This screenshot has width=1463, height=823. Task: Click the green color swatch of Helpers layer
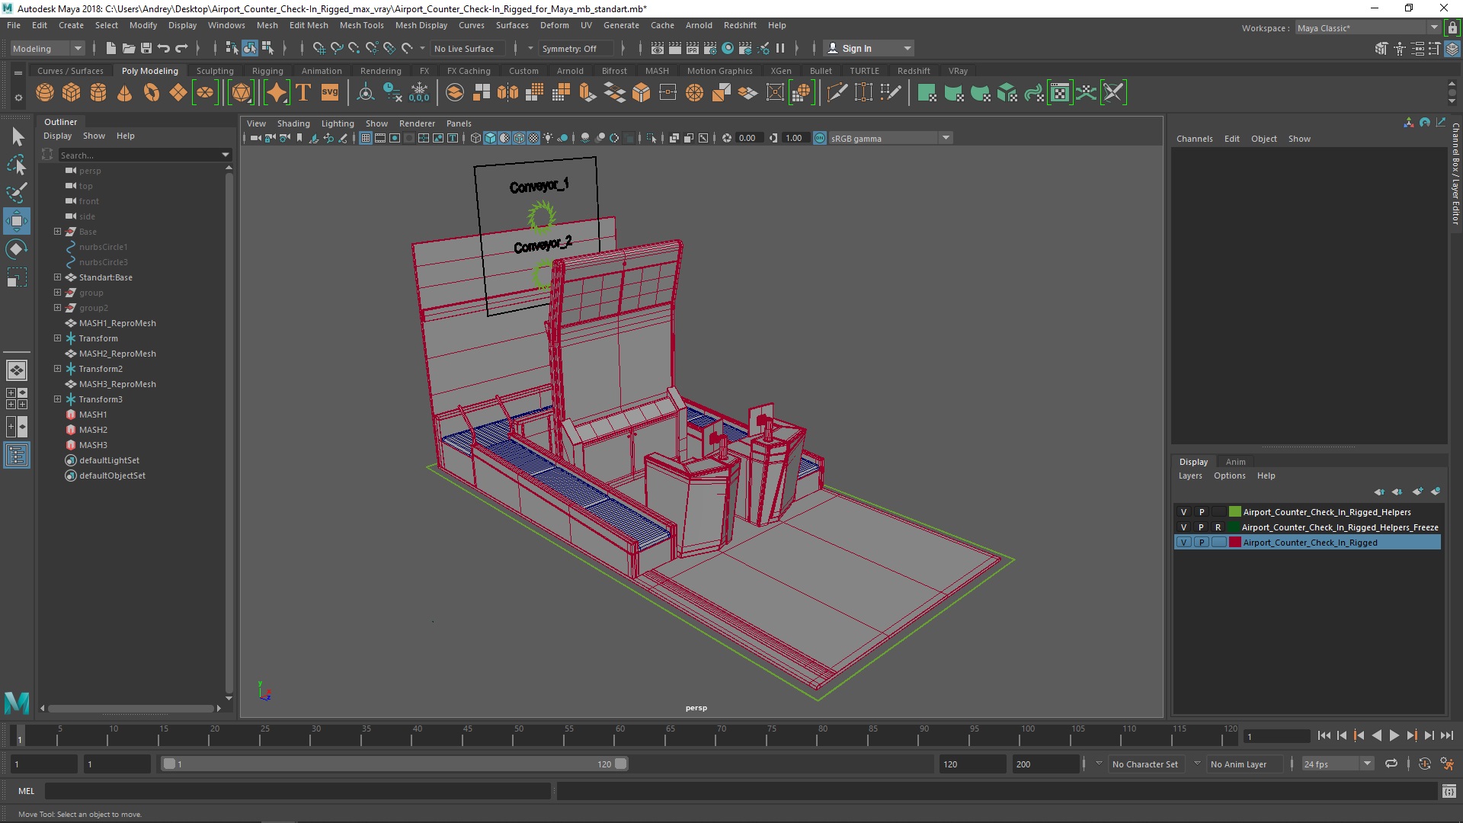1234,512
